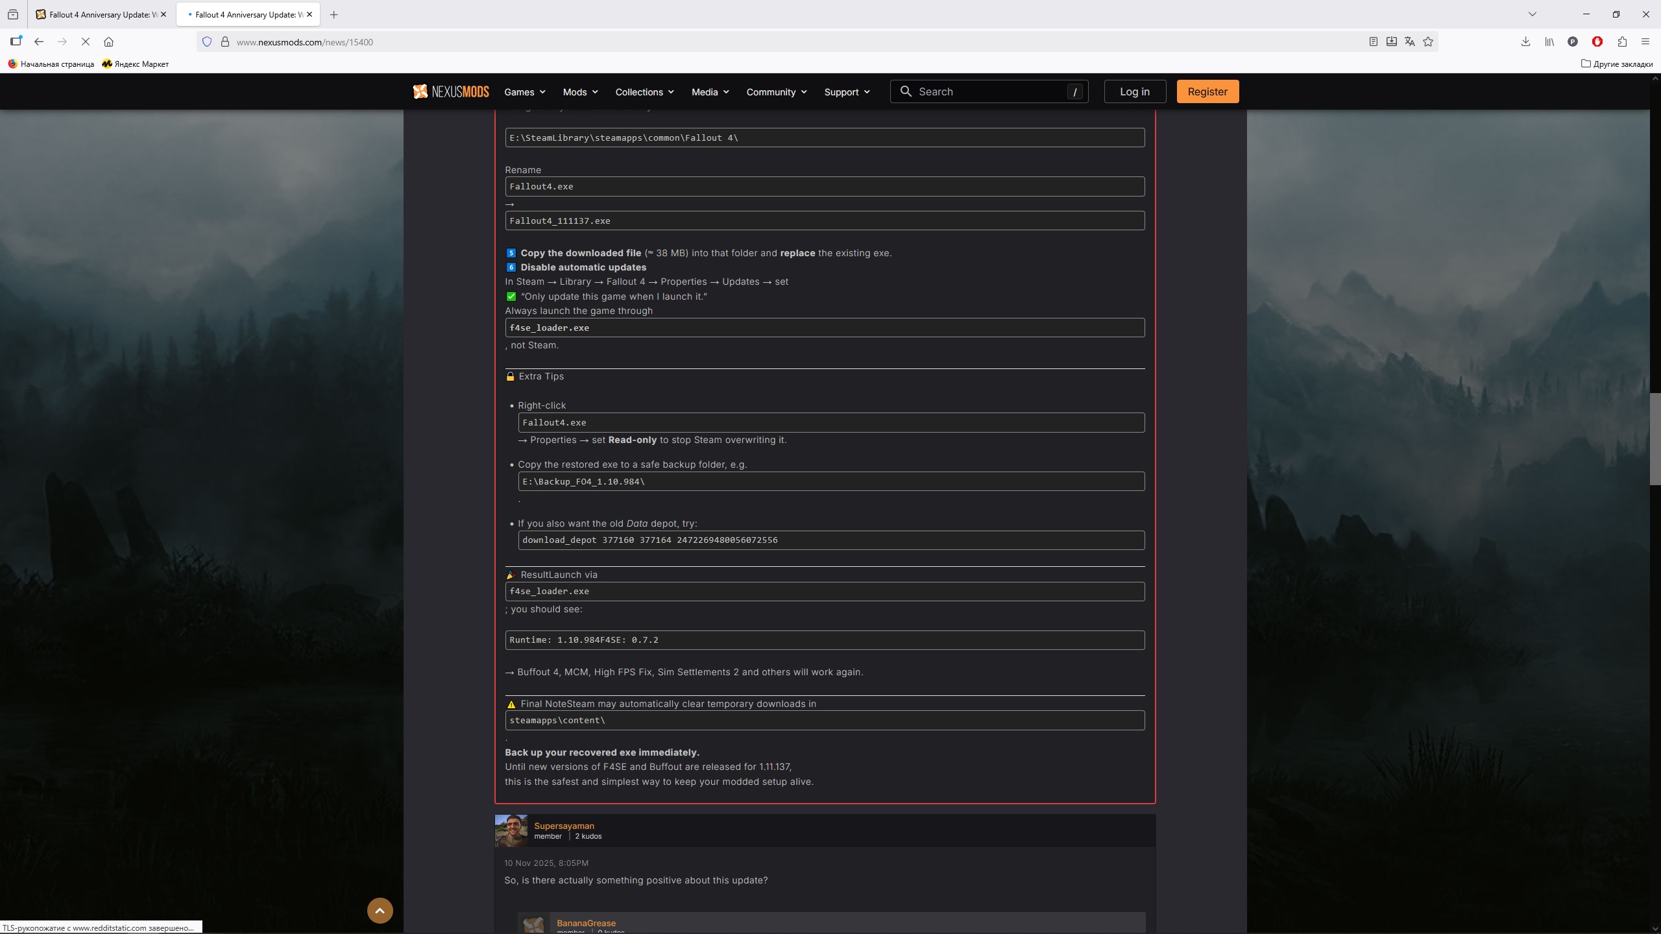This screenshot has height=934, width=1661.
Task: Open the Collections dropdown
Action: tap(644, 92)
